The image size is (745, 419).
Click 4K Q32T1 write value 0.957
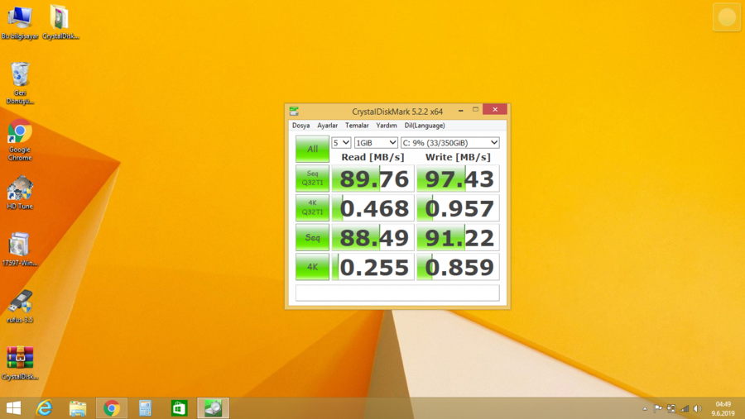[458, 208]
